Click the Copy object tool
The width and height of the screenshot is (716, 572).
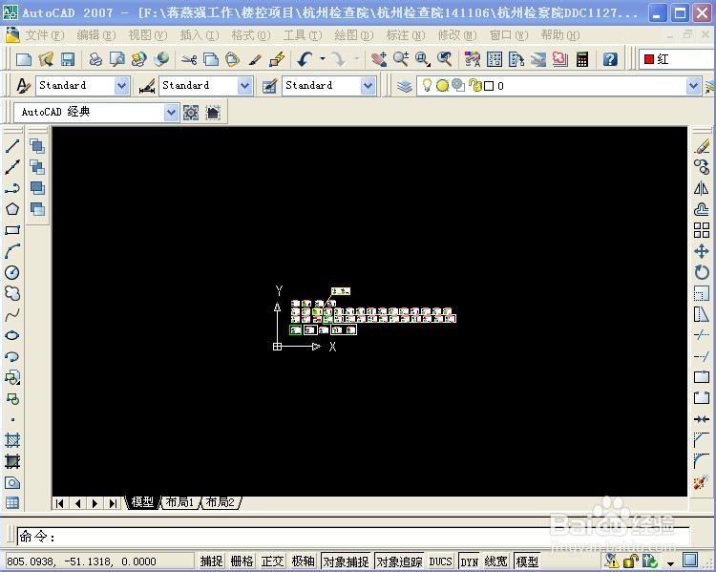pyautogui.click(x=702, y=167)
